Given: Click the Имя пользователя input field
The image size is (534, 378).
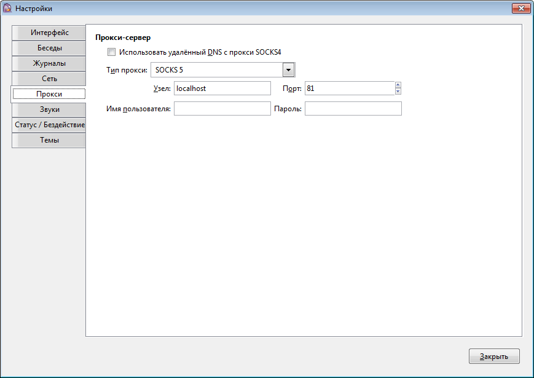Looking at the screenshot, I should click(x=222, y=109).
